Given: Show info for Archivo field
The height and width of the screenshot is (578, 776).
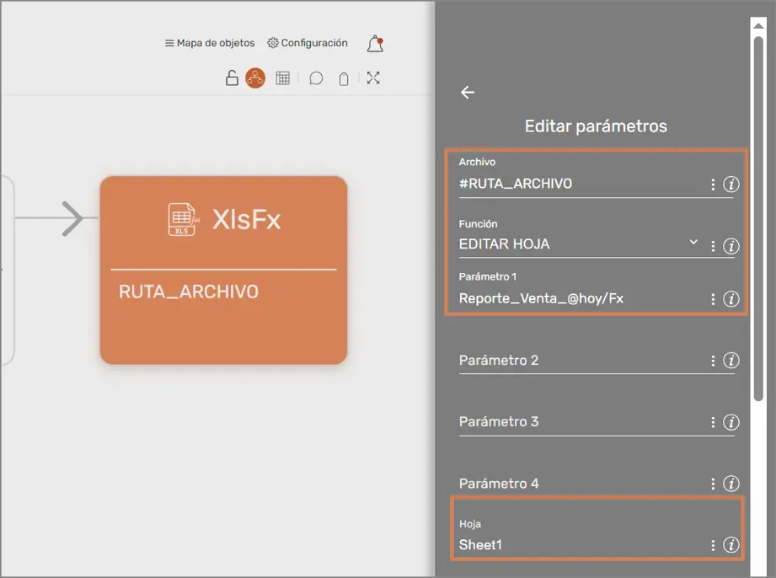Looking at the screenshot, I should pos(731,184).
